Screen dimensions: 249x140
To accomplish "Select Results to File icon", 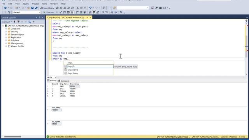I will (98, 12).
